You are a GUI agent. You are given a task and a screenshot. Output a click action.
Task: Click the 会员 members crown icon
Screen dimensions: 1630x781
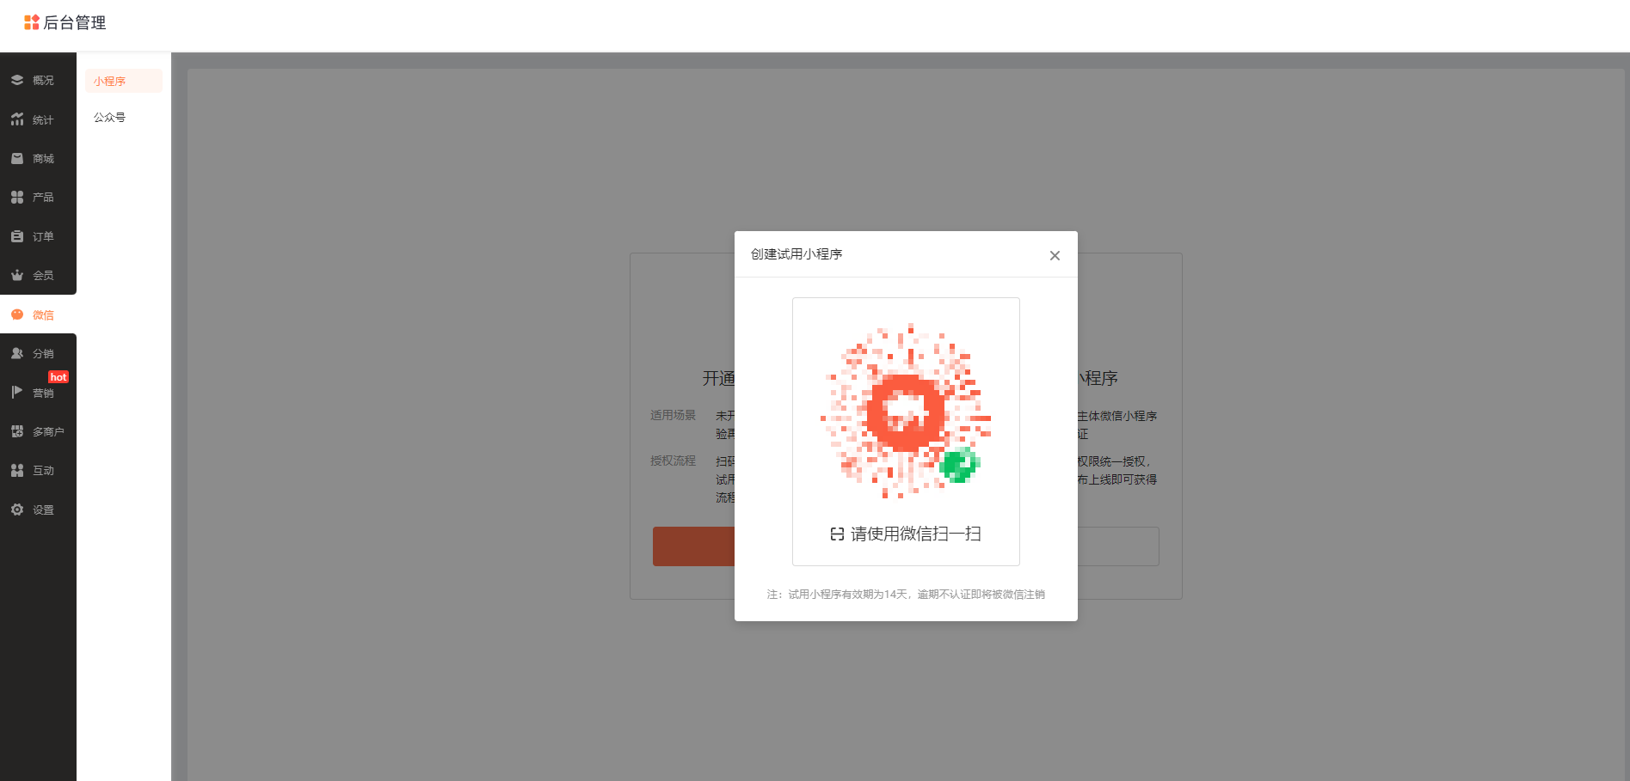pos(17,275)
